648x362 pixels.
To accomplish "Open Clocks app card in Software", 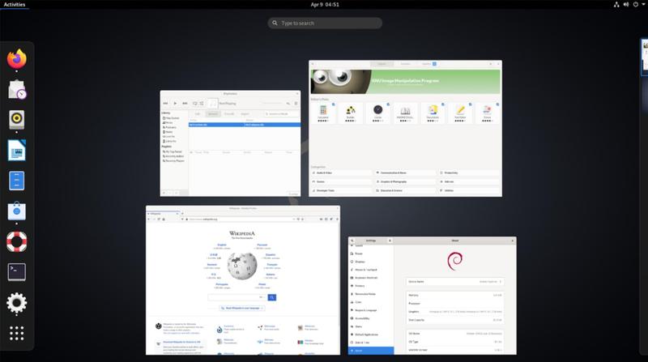I will (x=377, y=113).
